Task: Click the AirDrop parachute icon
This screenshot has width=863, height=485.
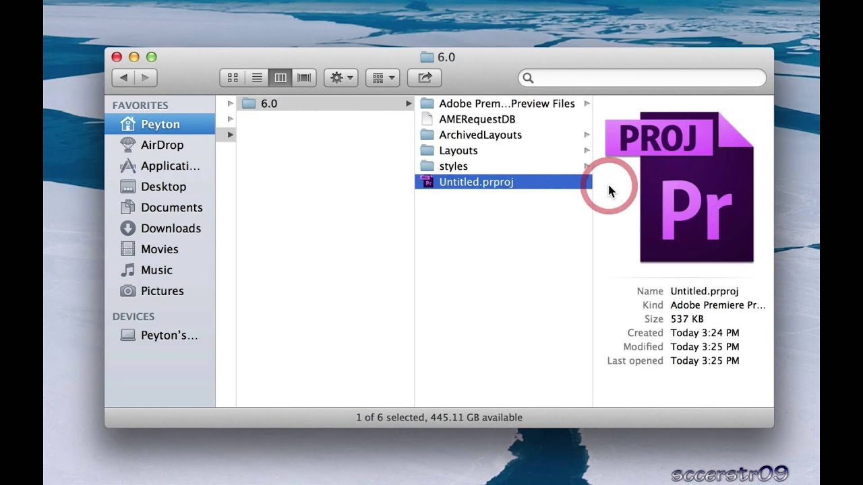Action: tap(127, 145)
